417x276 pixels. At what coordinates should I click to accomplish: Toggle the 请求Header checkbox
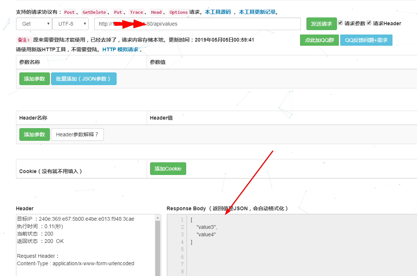369,23
